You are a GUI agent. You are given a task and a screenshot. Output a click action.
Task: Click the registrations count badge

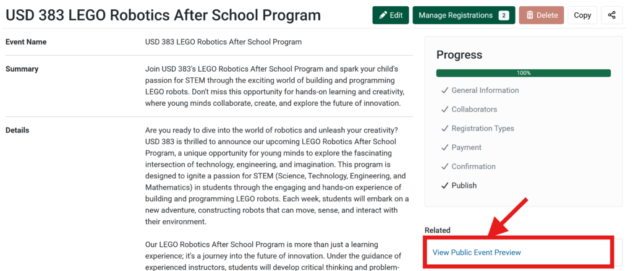504,15
